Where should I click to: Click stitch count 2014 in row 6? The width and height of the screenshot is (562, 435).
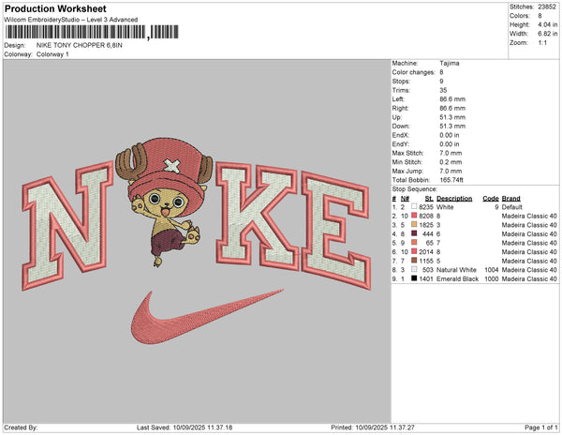click(426, 252)
